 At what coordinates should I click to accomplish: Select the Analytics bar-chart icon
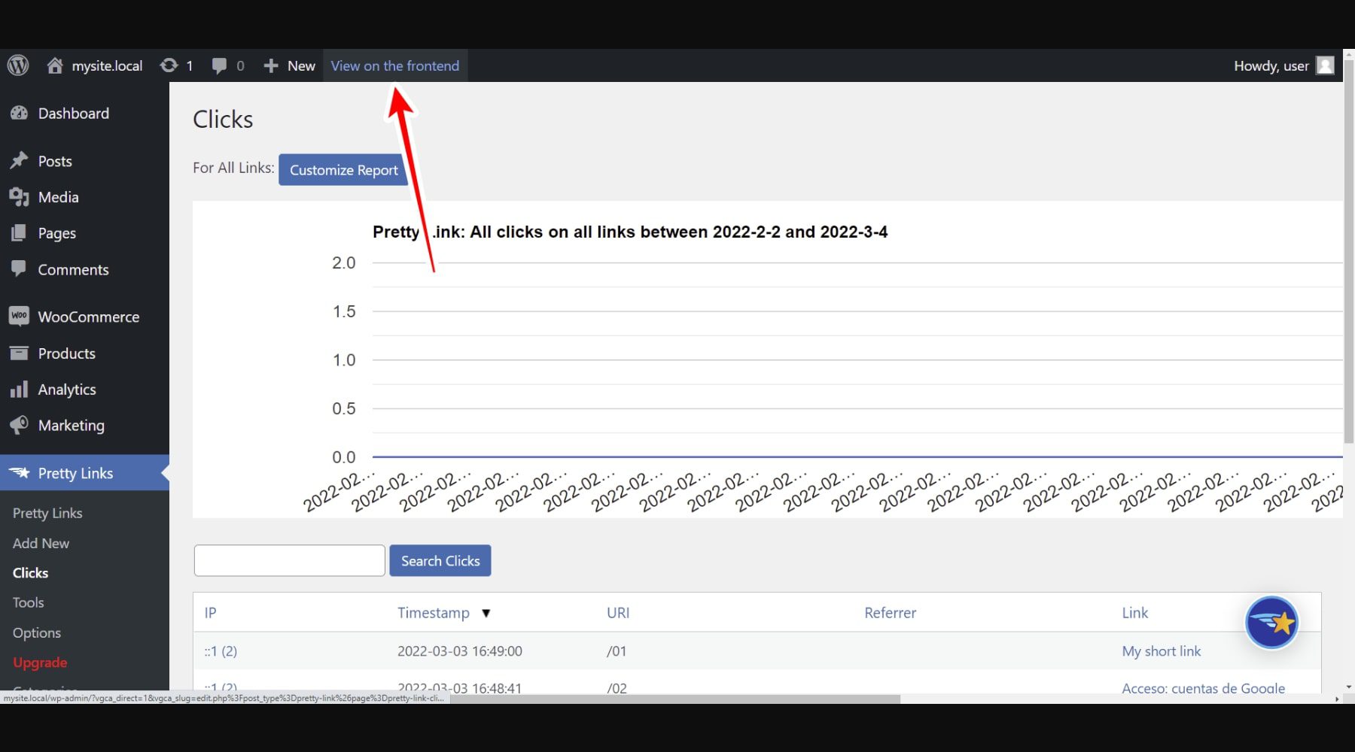tap(20, 390)
